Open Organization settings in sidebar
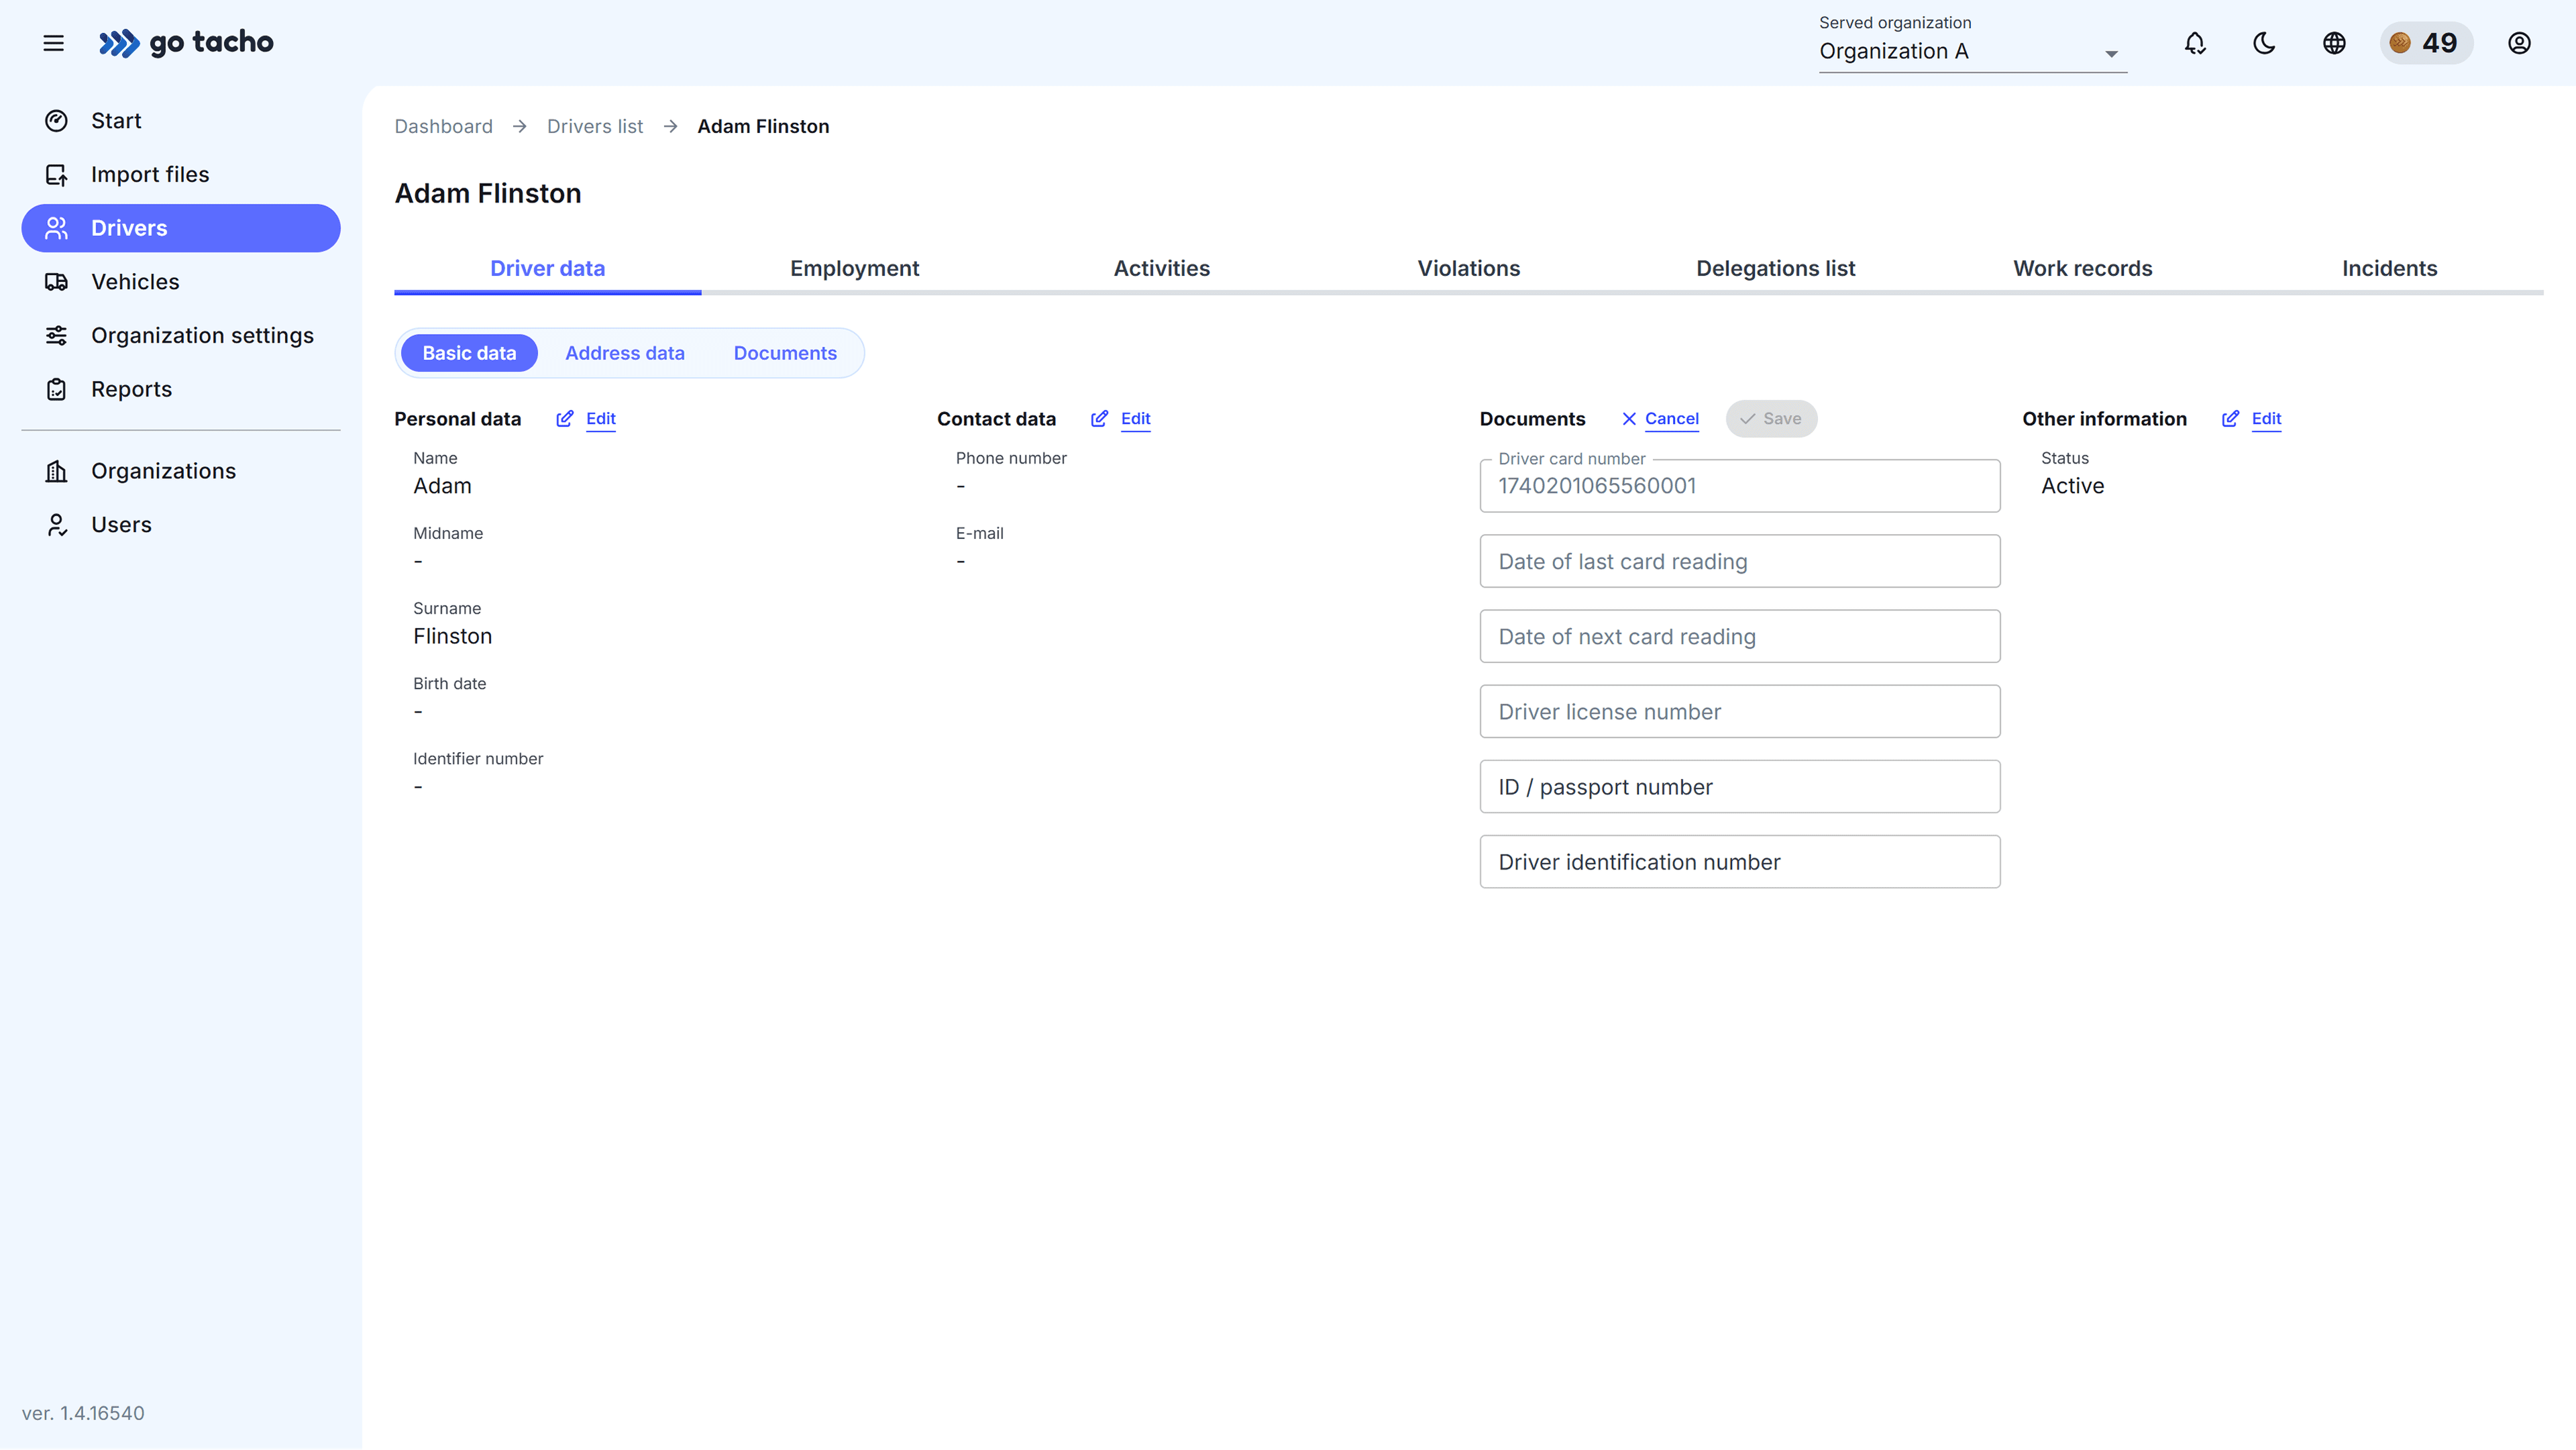This screenshot has height=1450, width=2576. (x=202, y=336)
